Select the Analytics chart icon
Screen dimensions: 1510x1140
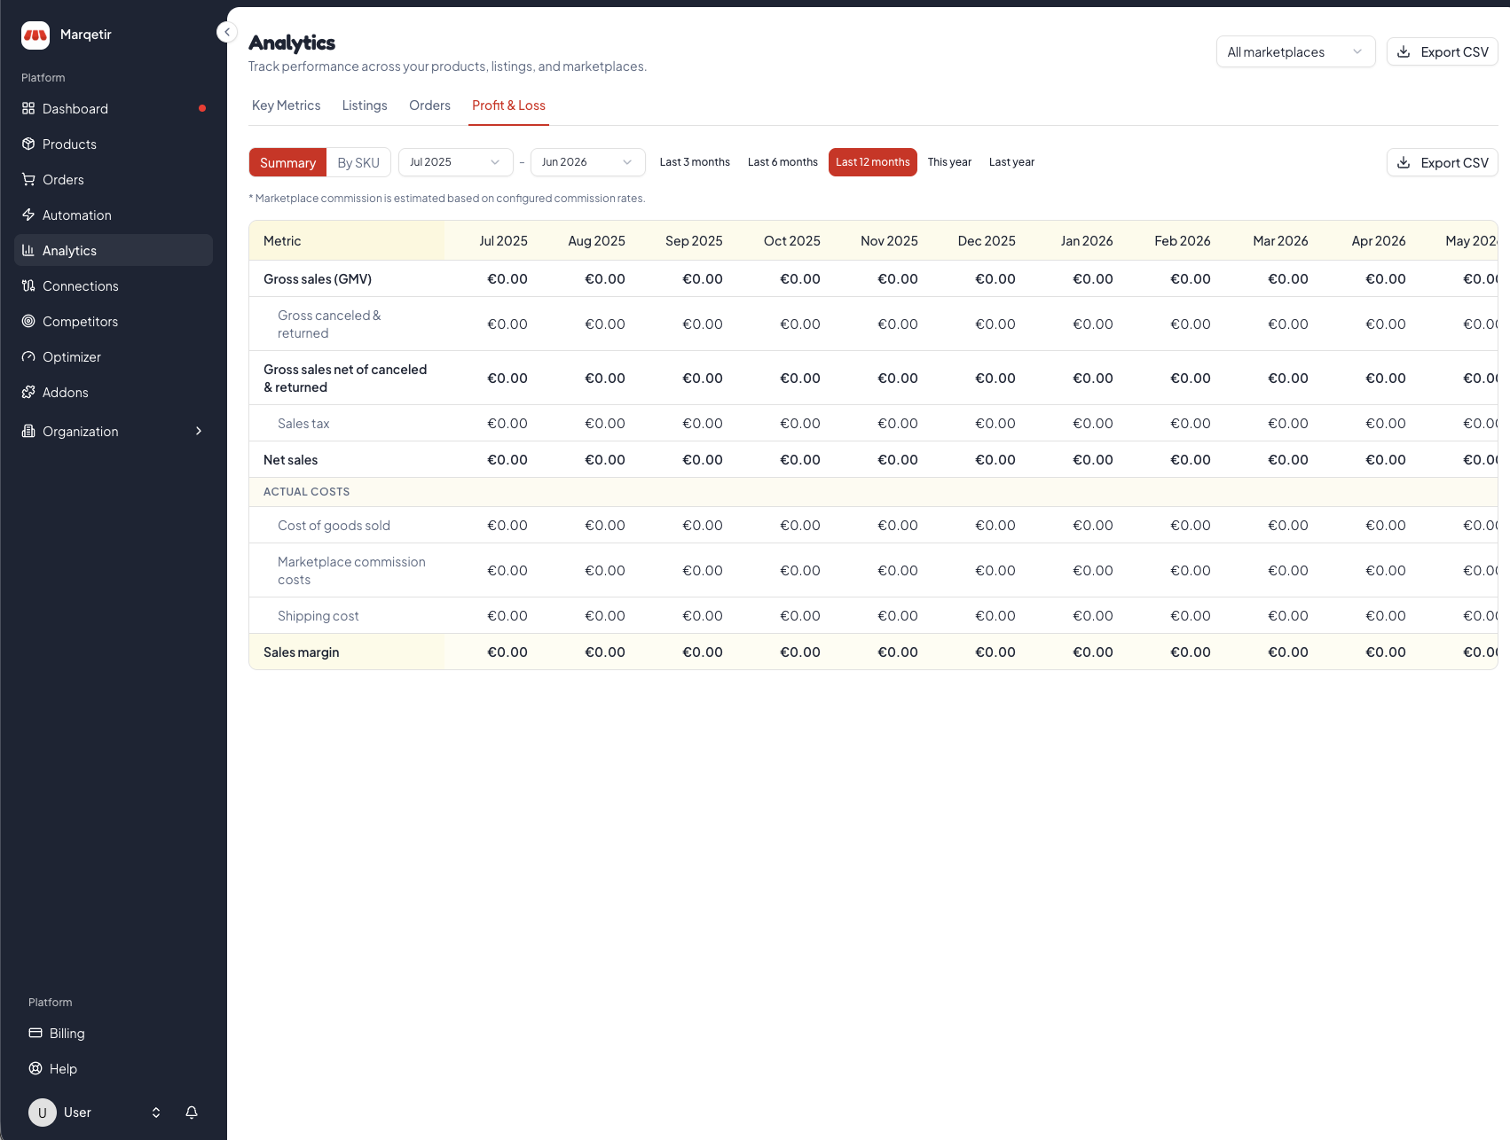pos(28,250)
